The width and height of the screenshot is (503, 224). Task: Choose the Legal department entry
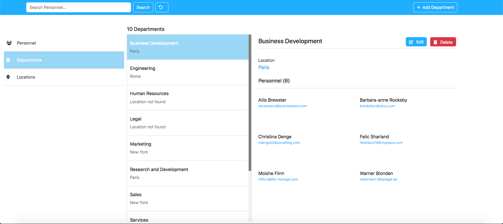(x=188, y=123)
